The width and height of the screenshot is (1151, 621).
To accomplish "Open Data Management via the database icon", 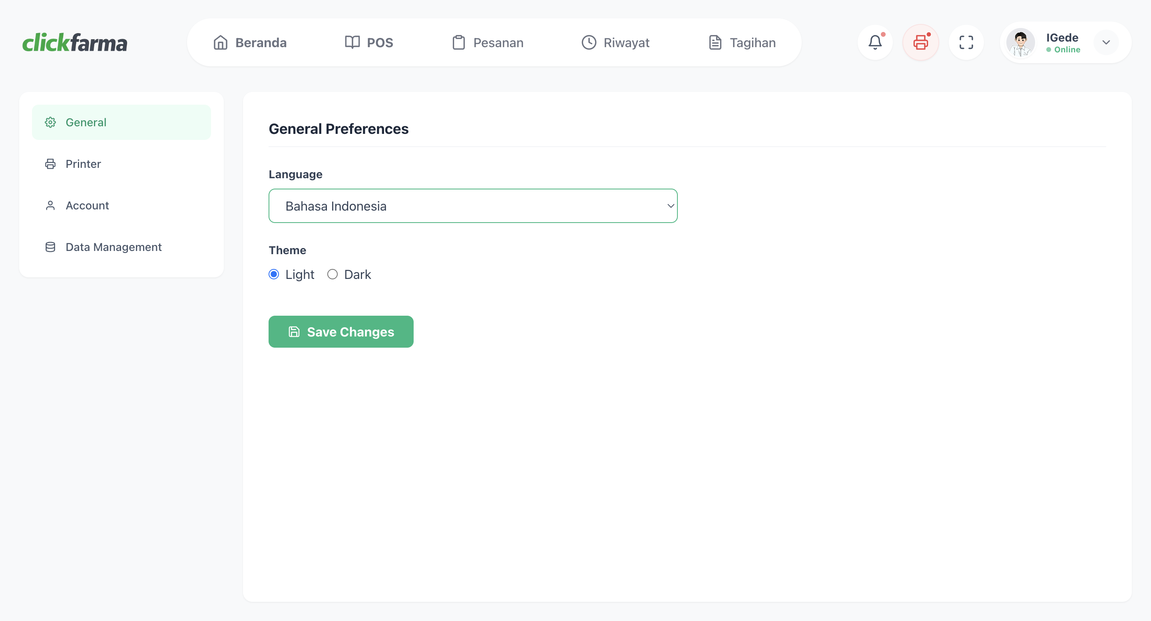I will point(50,247).
